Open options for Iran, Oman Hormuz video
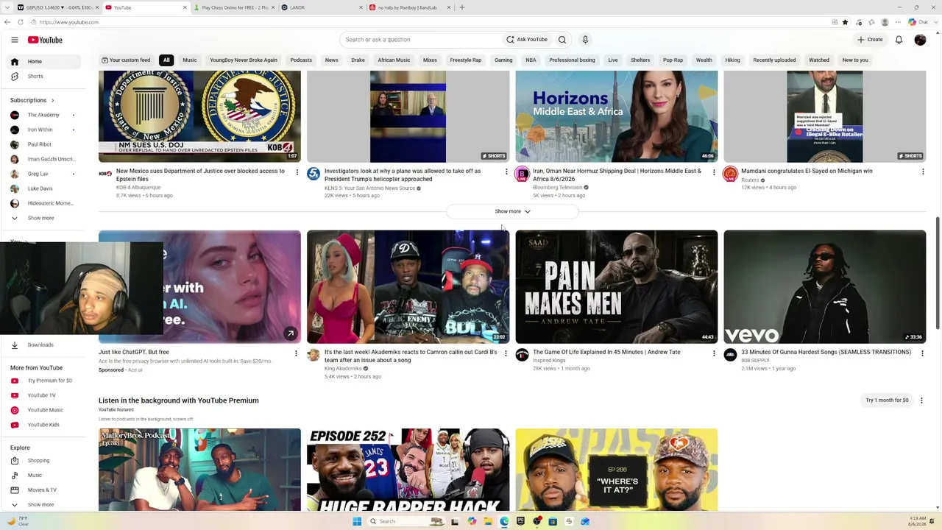Image resolution: width=942 pixels, height=530 pixels. click(x=714, y=172)
